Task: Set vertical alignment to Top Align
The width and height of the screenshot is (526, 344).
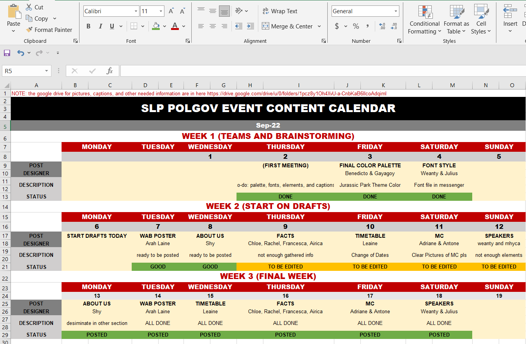Action: coord(201,11)
